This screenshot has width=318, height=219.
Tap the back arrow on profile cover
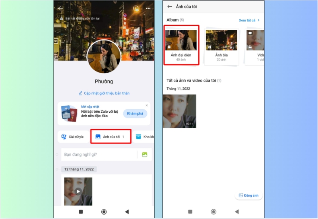[x=60, y=8]
